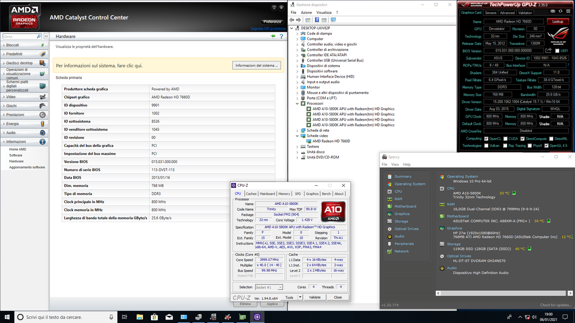Open Microsoft Store from the taskbar
This screenshot has width=575, height=323.
154,317
